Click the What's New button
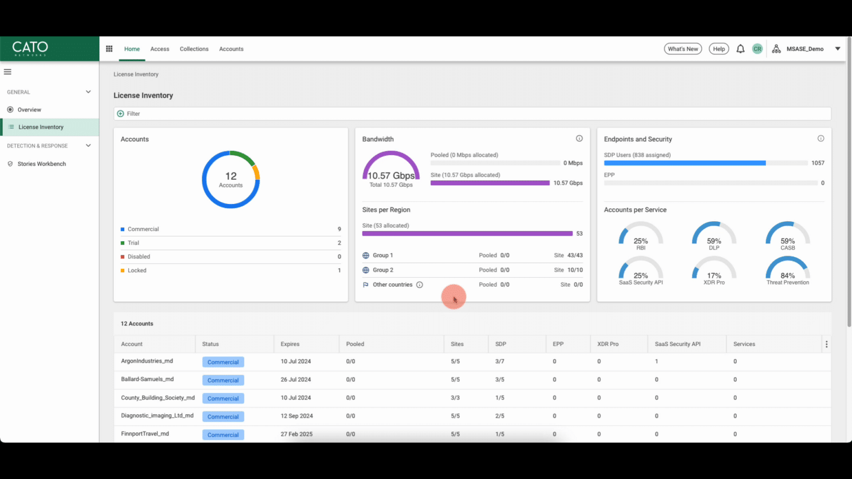This screenshot has width=852, height=479. coord(683,49)
